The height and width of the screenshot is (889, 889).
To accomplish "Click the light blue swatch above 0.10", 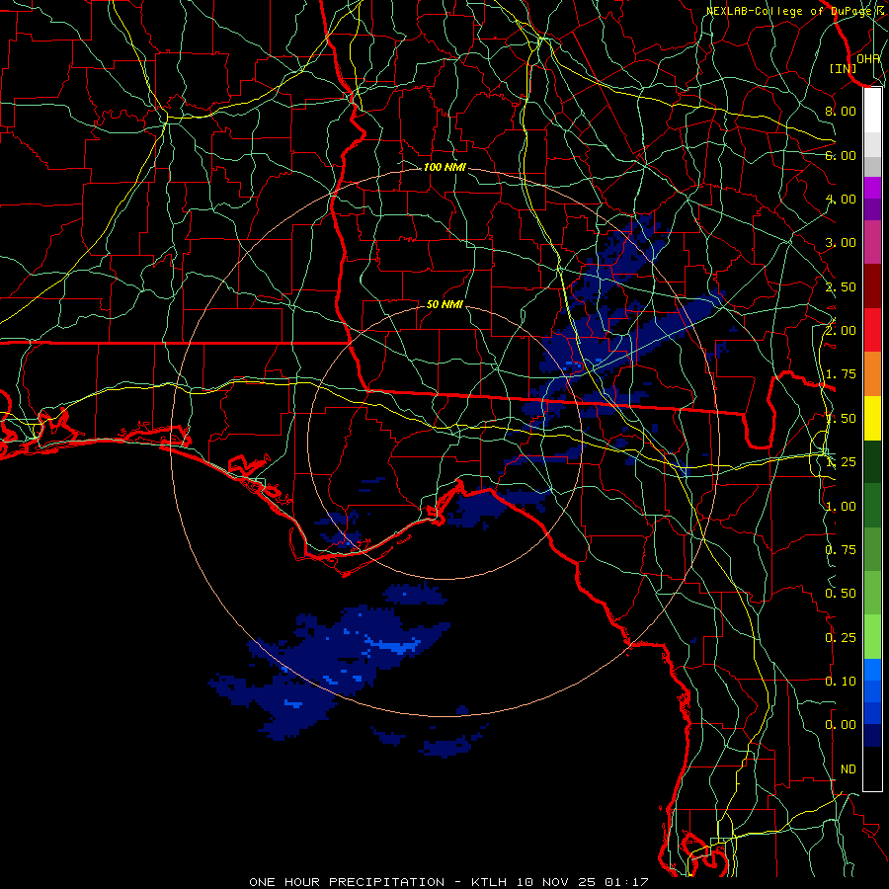I will pos(872,670).
